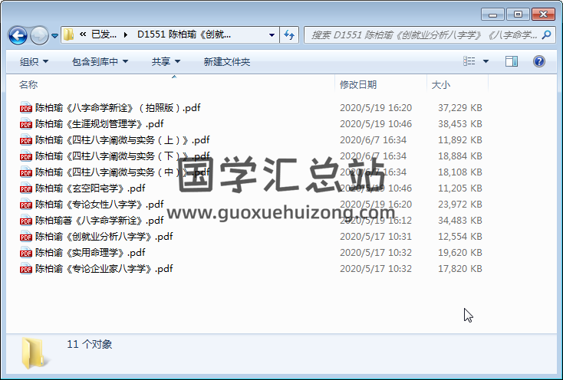The image size is (563, 380).
Task: Select file 陈柏渝《实用命理学》.pdf
Action: click(x=90, y=253)
